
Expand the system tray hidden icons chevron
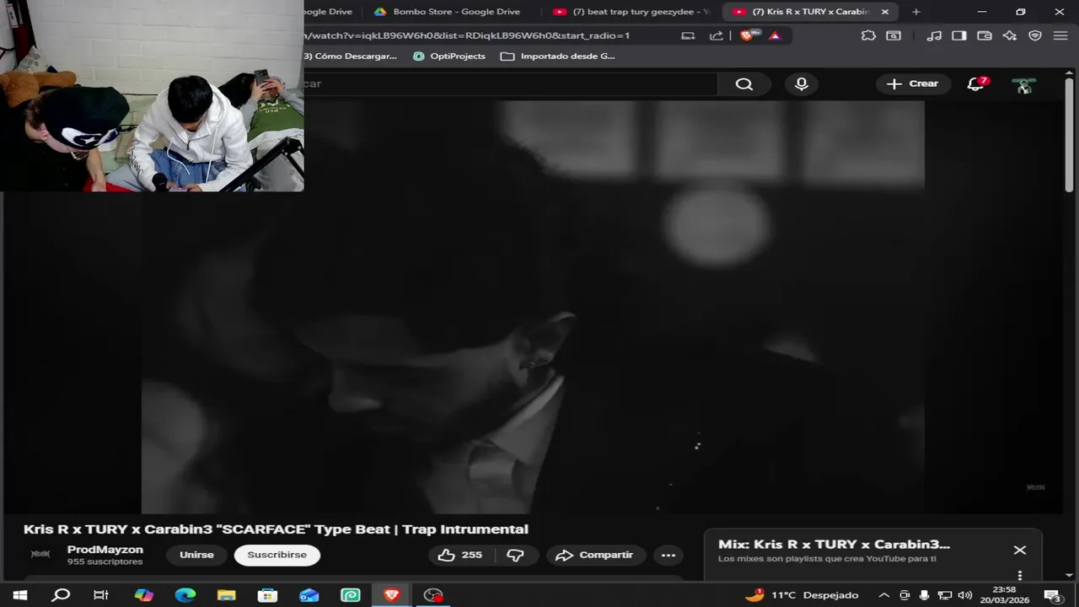coord(883,595)
